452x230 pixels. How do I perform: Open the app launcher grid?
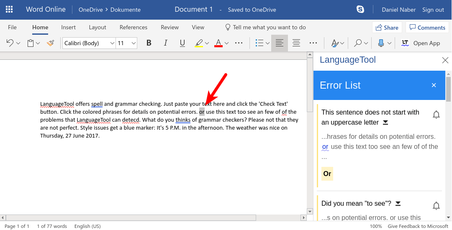(9, 9)
